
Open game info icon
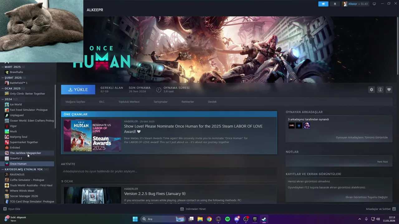(x=380, y=90)
